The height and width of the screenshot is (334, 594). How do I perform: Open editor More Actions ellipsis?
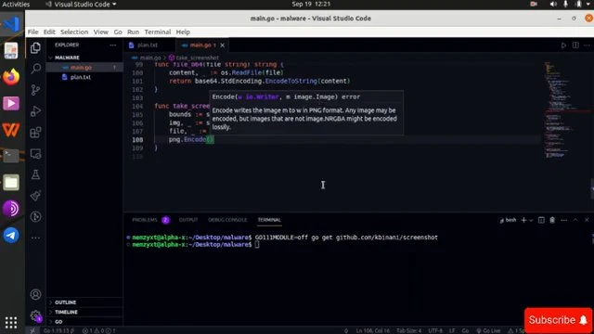[x=587, y=45]
